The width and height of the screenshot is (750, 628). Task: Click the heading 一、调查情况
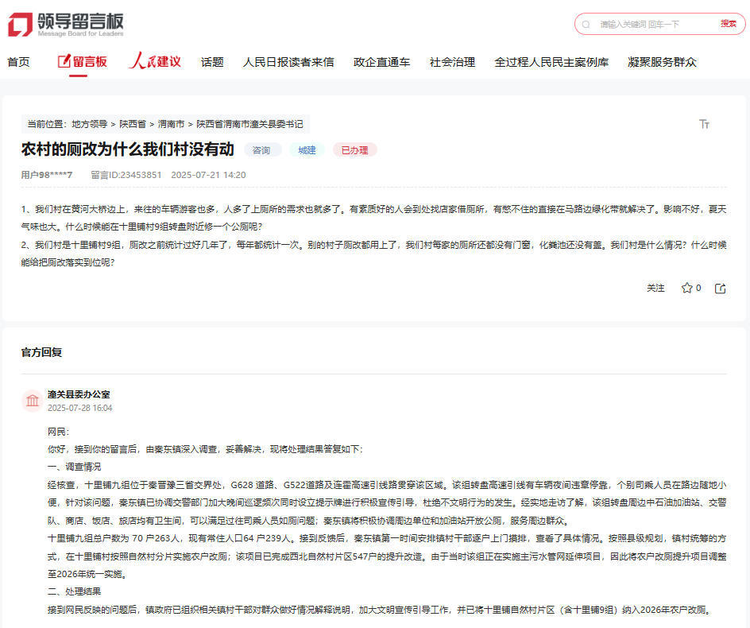tap(74, 467)
